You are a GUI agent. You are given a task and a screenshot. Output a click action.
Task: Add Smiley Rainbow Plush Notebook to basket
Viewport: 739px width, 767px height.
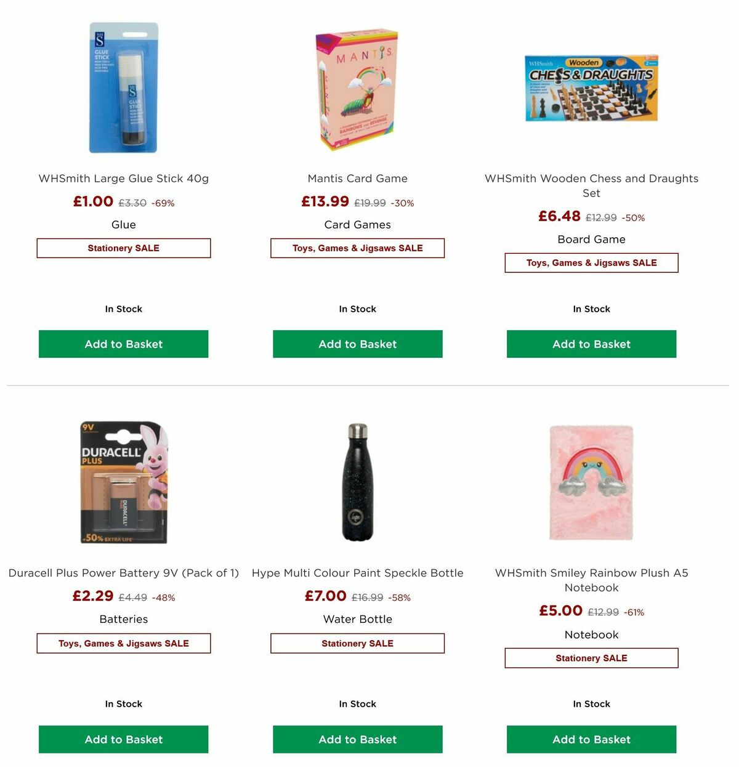[591, 739]
